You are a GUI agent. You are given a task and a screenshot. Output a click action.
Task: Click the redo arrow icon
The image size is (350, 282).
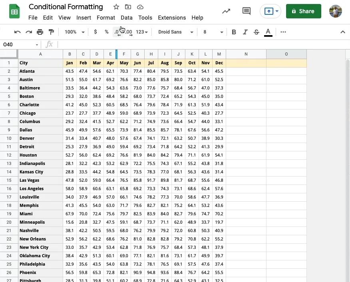(x=28, y=32)
